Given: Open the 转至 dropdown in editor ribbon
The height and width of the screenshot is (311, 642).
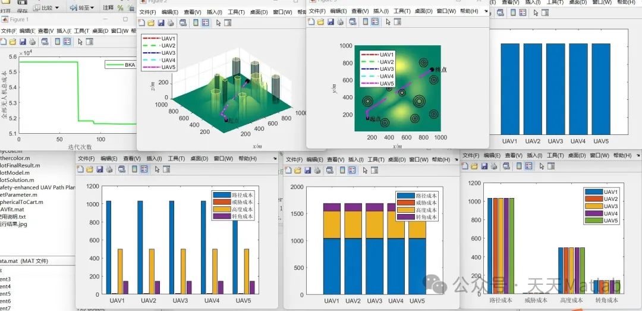Looking at the screenshot, I should (x=82, y=7).
